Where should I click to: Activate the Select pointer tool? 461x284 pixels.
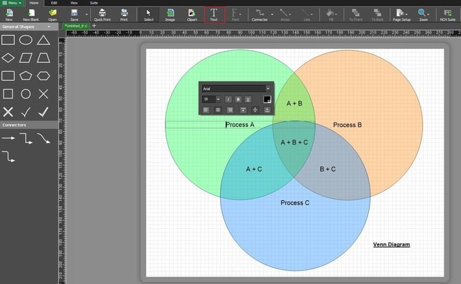pyautogui.click(x=149, y=15)
